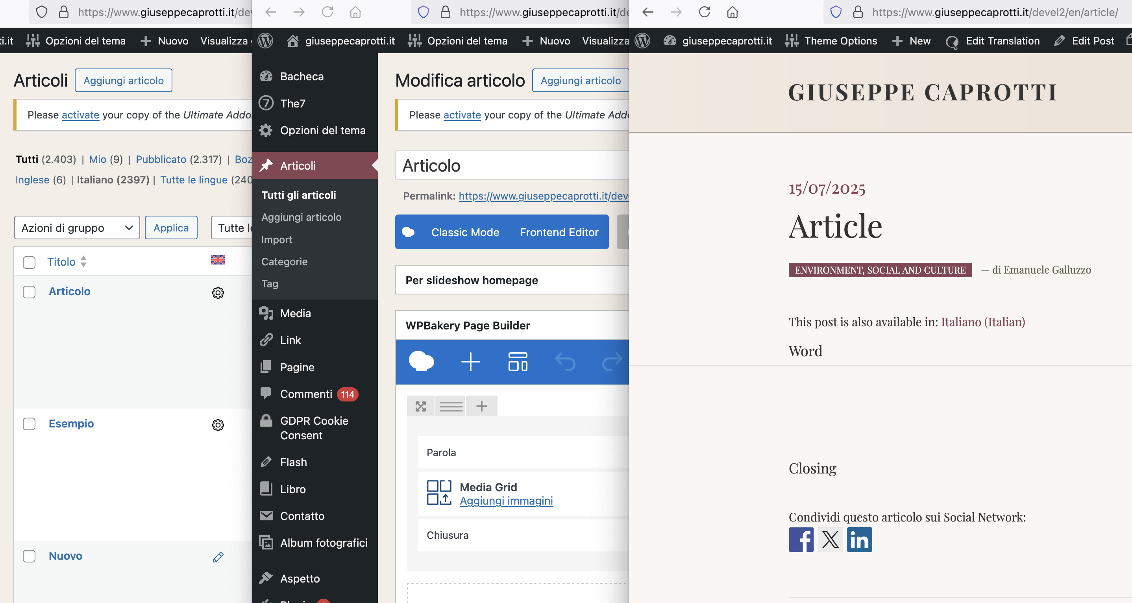The width and height of the screenshot is (1132, 603).
Task: Click reload button in middle browser window
Action: [327, 12]
